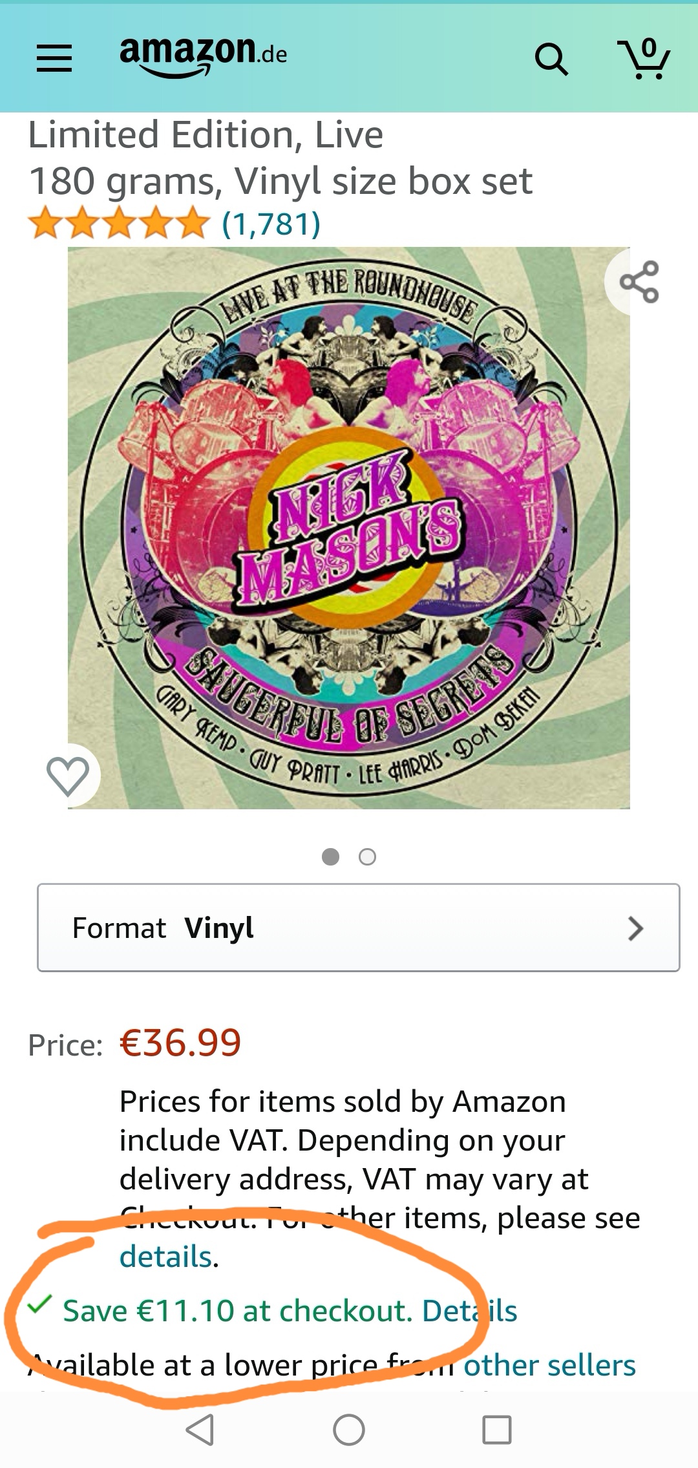Open the shopping cart
This screenshot has width=698, height=1468.
pos(644,59)
